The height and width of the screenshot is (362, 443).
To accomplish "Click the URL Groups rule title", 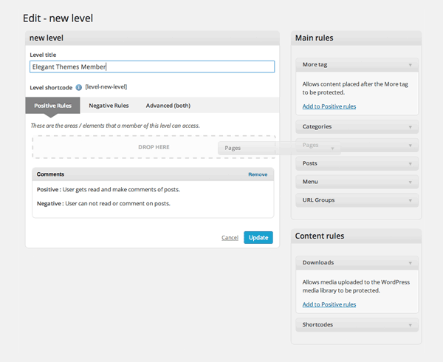I will coord(318,200).
